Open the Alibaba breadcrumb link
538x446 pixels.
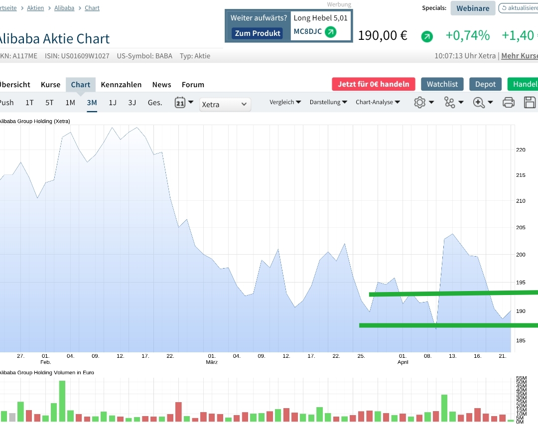coord(64,8)
